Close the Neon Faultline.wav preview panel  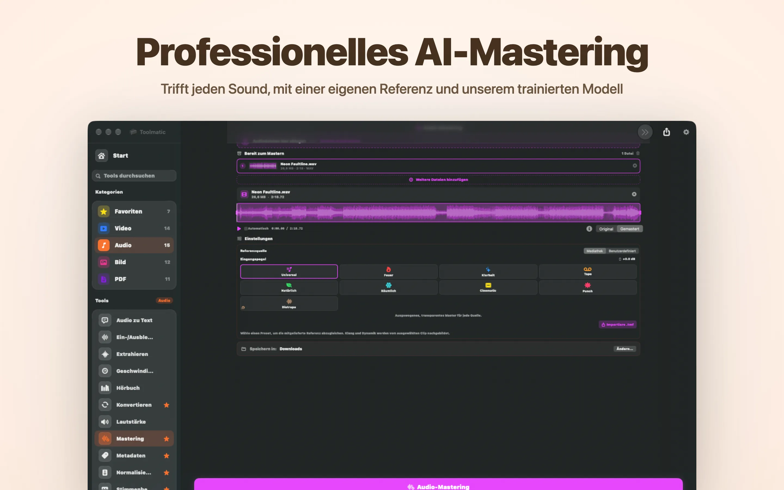634,194
